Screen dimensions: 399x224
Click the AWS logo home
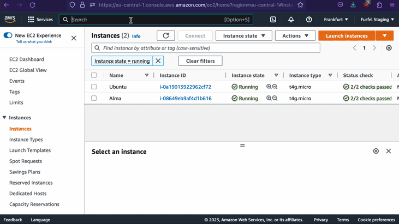[x=10, y=19]
